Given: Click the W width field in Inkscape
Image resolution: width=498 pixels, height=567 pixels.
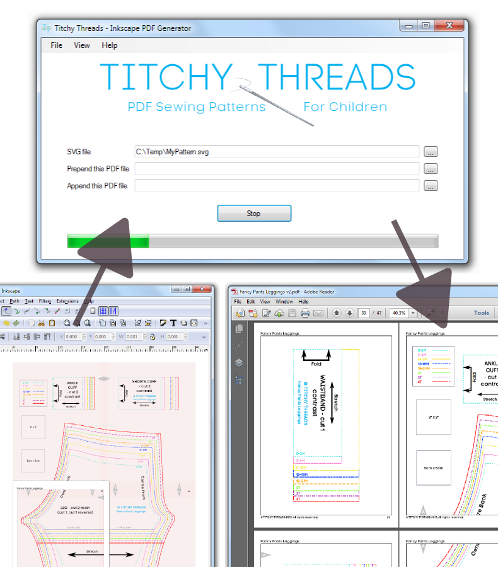Looking at the screenshot, I should click(134, 336).
